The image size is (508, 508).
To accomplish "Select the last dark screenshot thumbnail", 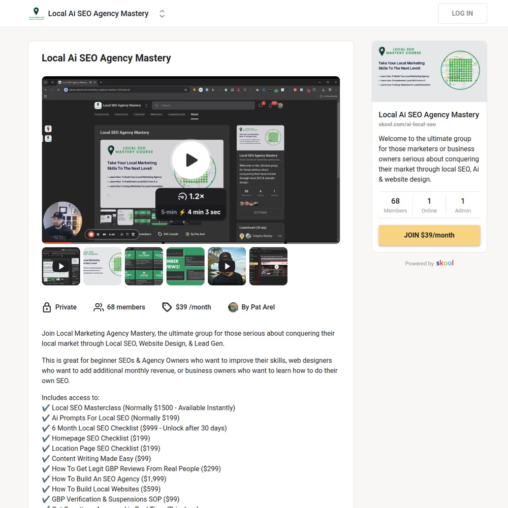I will click(x=268, y=266).
